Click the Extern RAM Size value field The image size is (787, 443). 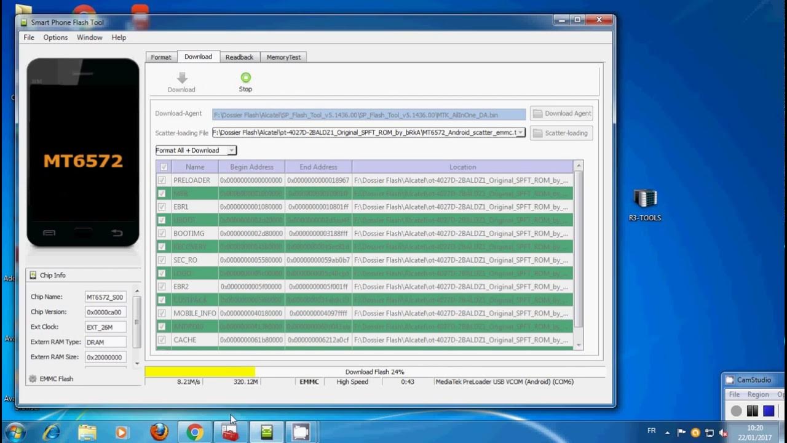point(106,357)
